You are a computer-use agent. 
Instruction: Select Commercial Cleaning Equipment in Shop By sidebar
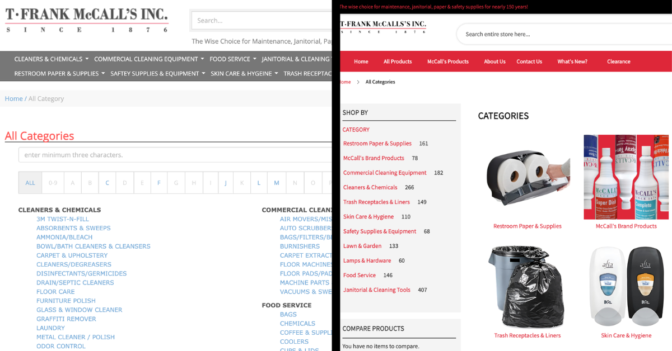pyautogui.click(x=385, y=173)
